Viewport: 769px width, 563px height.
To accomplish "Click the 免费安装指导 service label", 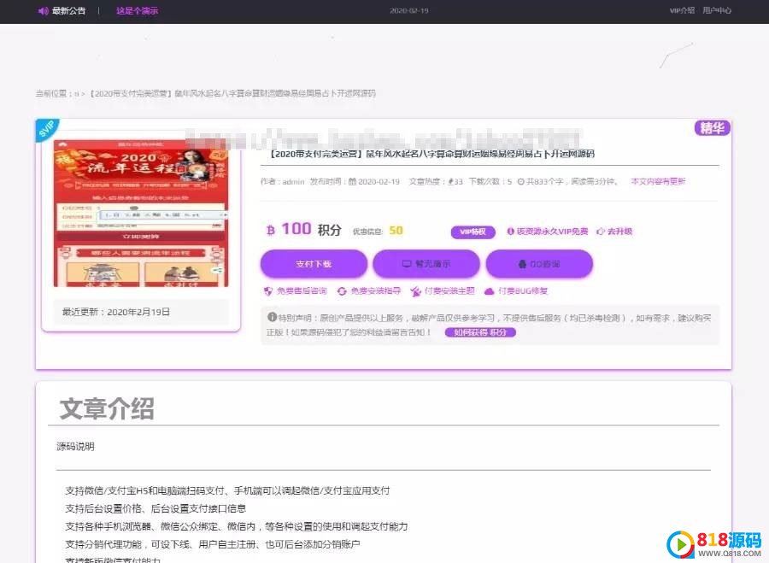I will [376, 290].
